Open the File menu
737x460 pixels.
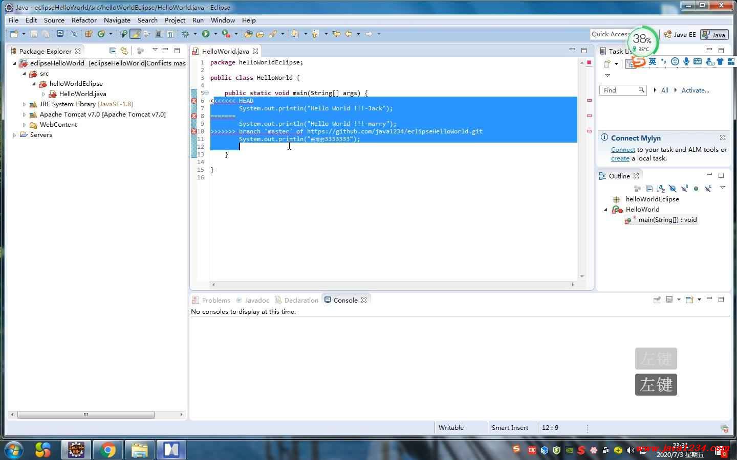coord(13,20)
